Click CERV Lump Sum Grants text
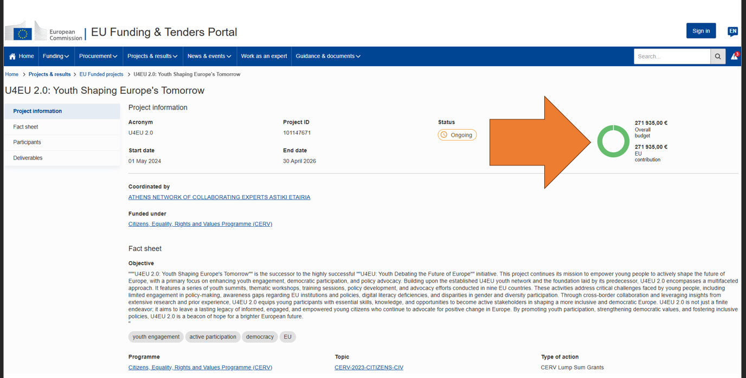746x378 pixels. pyautogui.click(x=572, y=368)
